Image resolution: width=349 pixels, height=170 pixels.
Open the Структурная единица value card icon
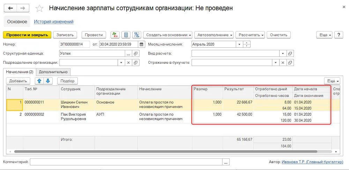pos(135,54)
